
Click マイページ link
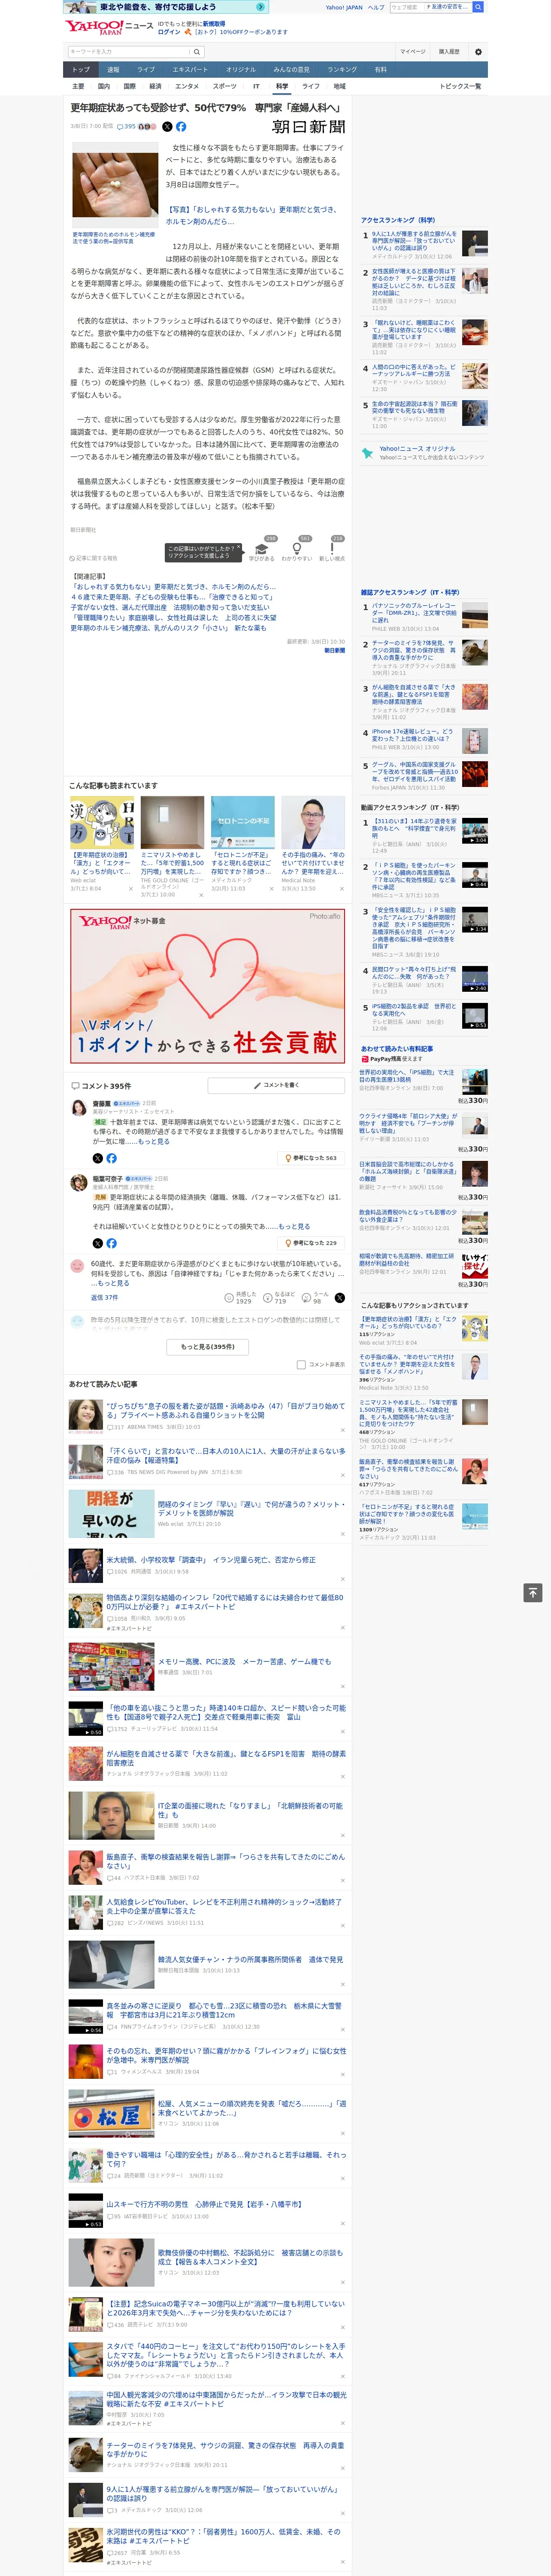(413, 52)
